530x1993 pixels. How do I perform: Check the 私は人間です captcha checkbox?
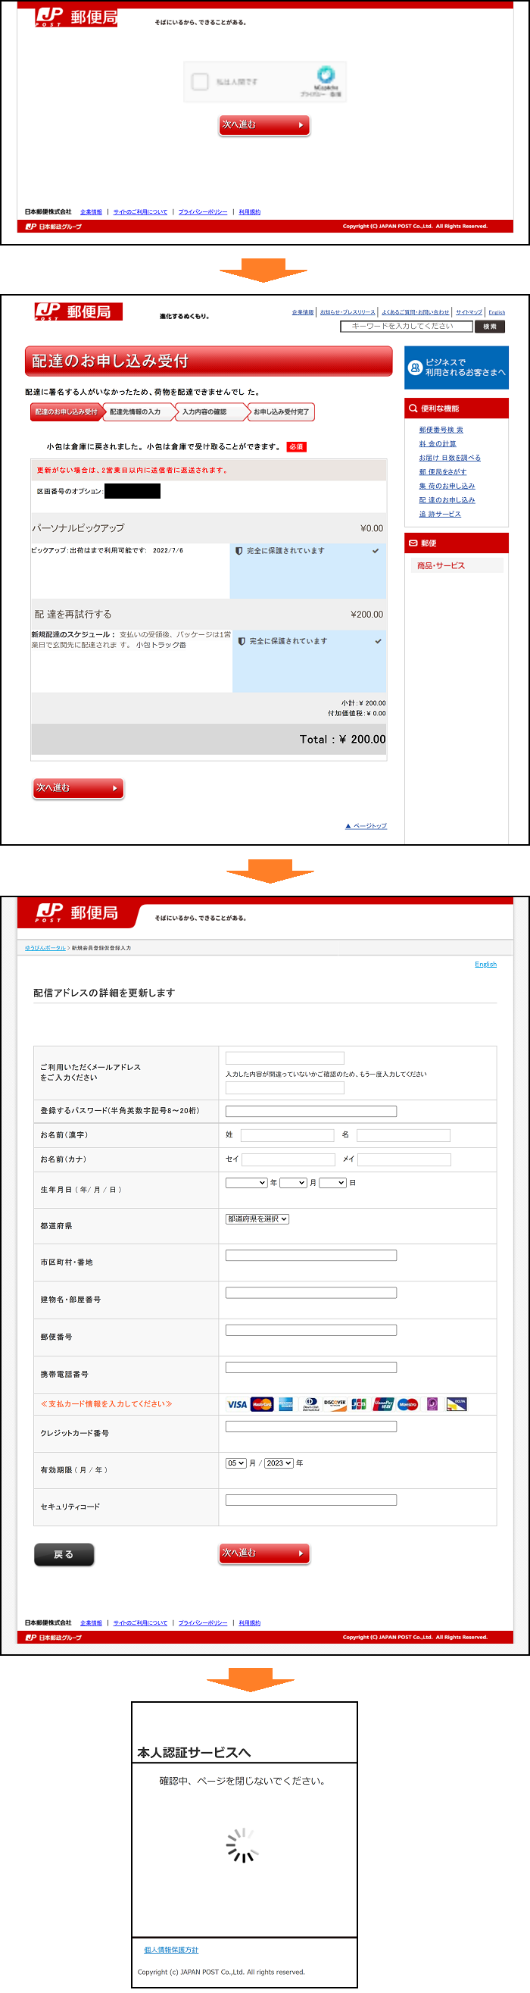click(200, 81)
